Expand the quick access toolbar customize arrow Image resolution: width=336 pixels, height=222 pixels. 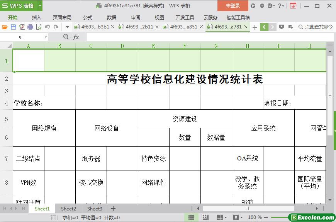pyautogui.click(x=67, y=27)
